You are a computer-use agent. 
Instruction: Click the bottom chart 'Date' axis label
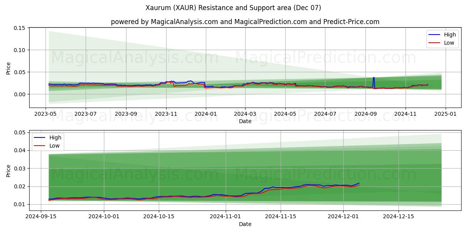click(245, 224)
